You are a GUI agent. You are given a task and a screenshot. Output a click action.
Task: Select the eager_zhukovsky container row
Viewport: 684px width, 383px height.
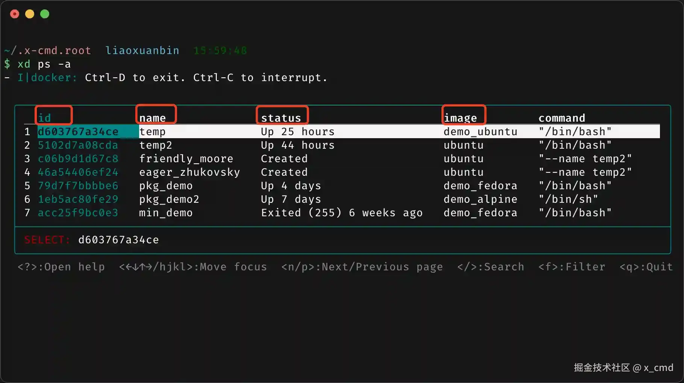click(189, 172)
